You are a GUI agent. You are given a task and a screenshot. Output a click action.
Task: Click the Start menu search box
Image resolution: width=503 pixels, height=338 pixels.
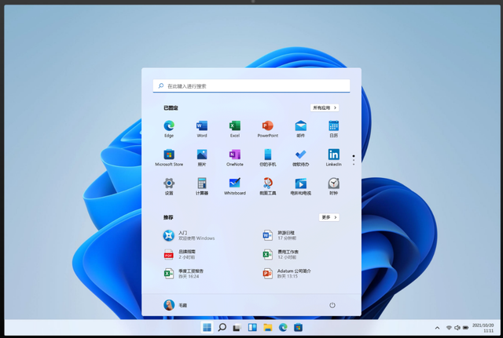pos(251,86)
